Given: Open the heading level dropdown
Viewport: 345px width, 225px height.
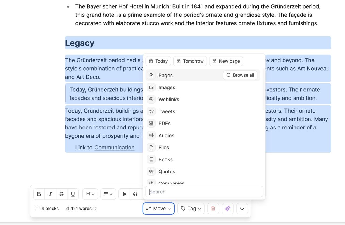Looking at the screenshot, I should tap(90, 194).
